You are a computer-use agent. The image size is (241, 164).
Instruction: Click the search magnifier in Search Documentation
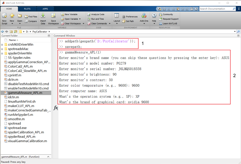[234, 9]
